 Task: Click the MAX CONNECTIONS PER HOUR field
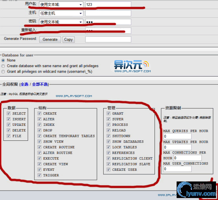point(187,158)
